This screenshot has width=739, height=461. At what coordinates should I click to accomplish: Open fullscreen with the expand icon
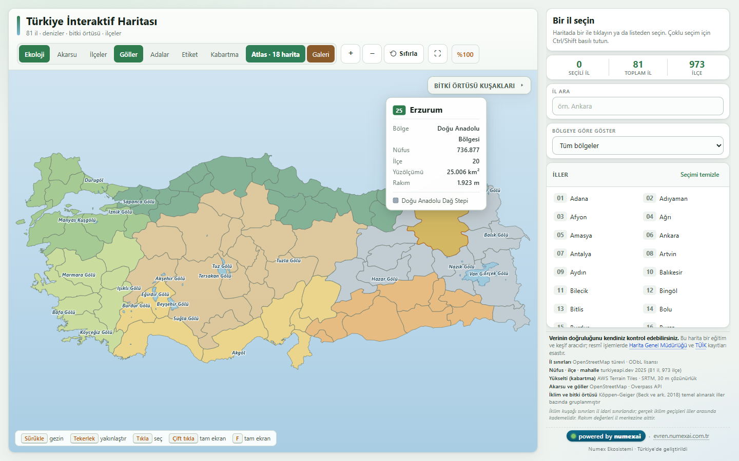click(x=438, y=53)
